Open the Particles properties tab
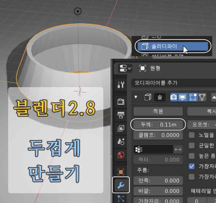Screen dimensions: 216x203 (121, 198)
